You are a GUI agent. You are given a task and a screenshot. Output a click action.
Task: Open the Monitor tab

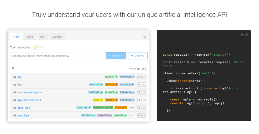pos(57,37)
